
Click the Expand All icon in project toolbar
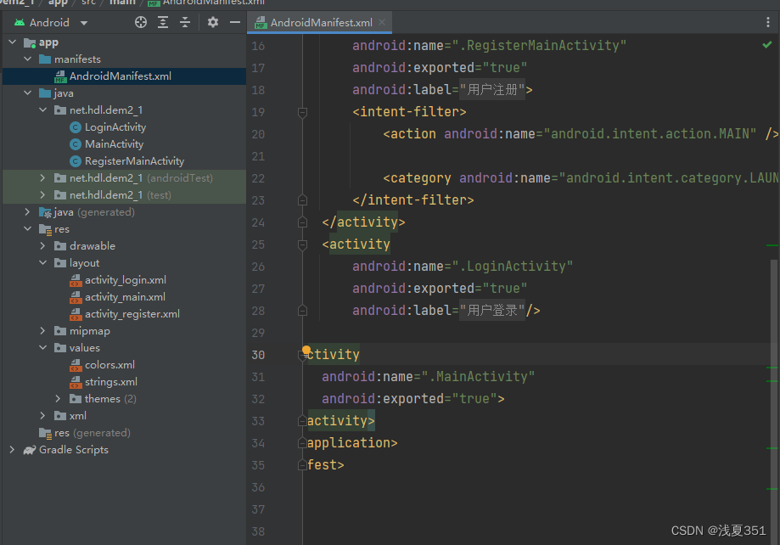[x=163, y=22]
